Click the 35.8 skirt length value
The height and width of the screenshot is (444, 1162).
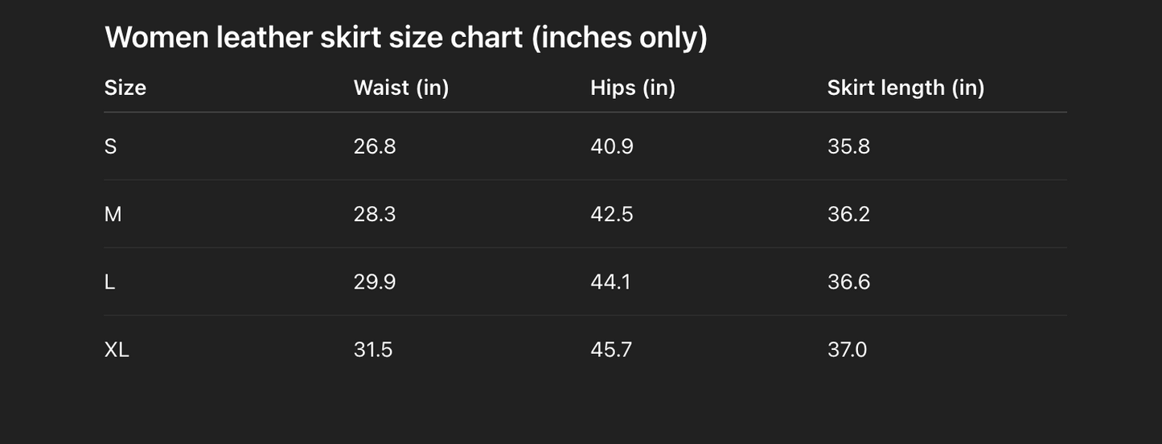(x=848, y=146)
